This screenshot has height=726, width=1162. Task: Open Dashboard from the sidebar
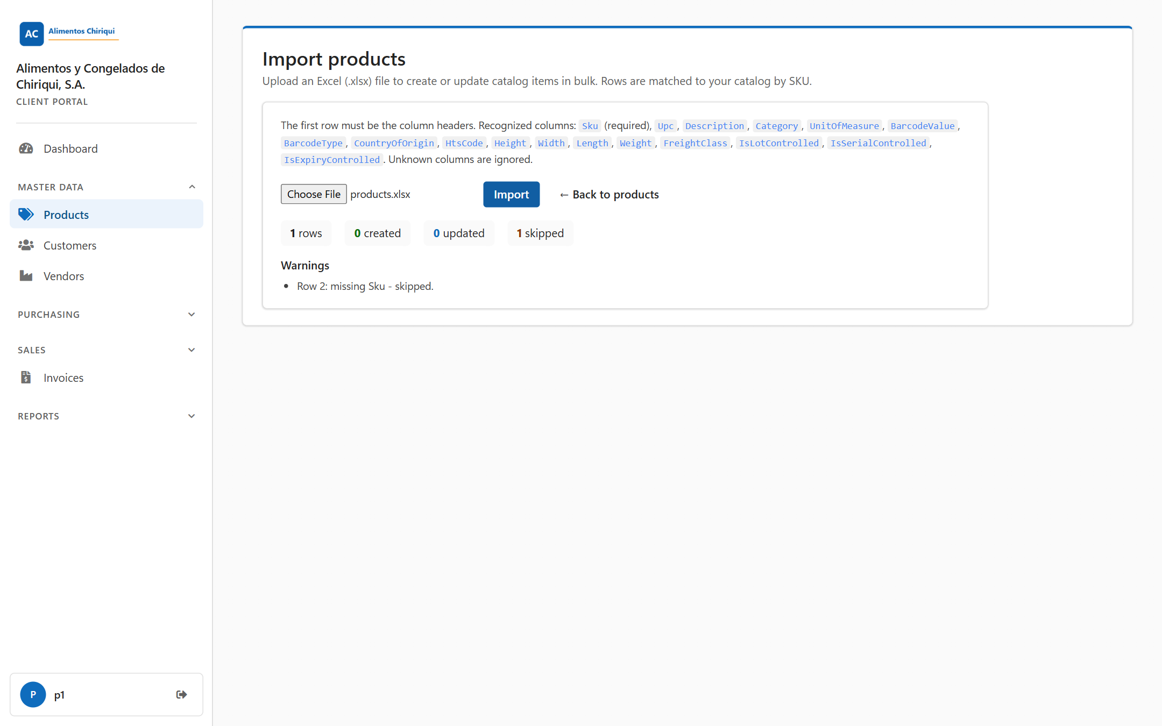107,148
